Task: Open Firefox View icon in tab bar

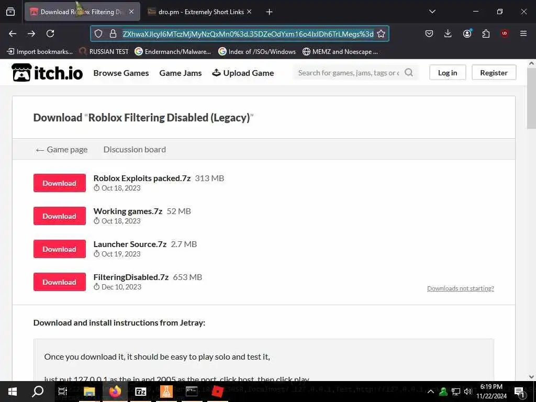Action: coord(10,12)
